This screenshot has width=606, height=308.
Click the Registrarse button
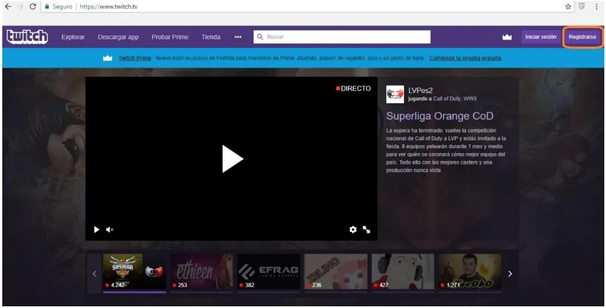coord(582,37)
